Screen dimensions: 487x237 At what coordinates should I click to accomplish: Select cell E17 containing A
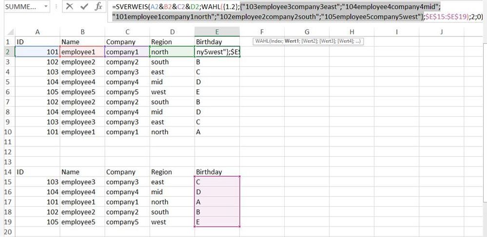click(x=217, y=202)
